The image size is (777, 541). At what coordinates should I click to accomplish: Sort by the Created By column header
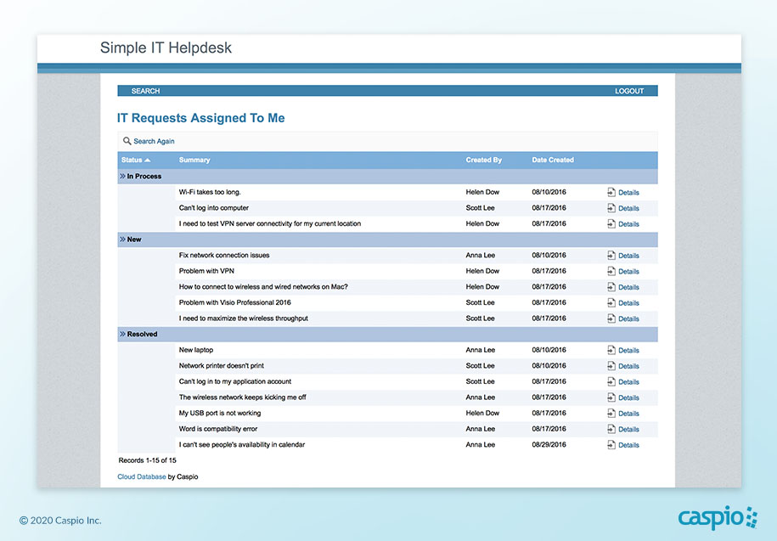[483, 160]
